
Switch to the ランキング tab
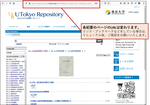(16, 35)
